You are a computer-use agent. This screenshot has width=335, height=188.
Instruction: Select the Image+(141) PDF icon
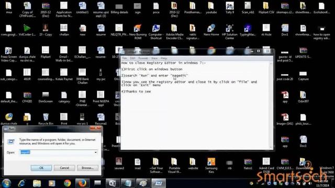[285, 119]
